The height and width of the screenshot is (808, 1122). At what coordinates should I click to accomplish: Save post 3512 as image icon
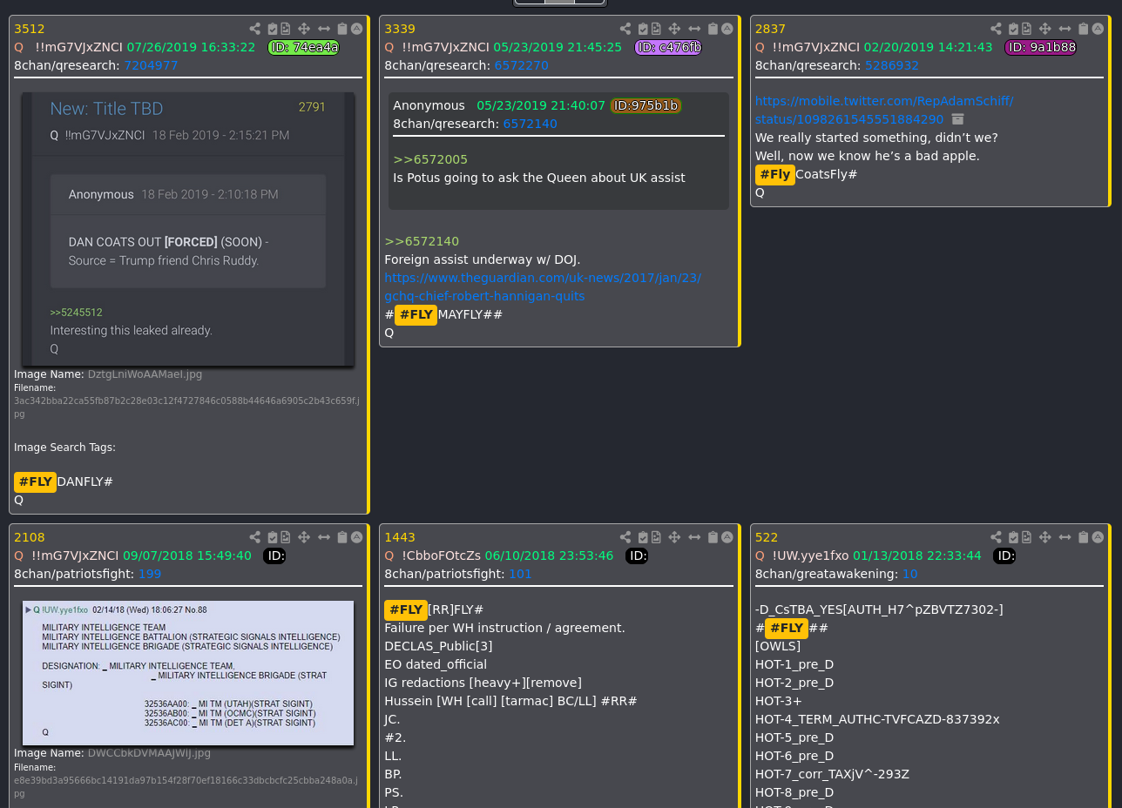(x=286, y=29)
